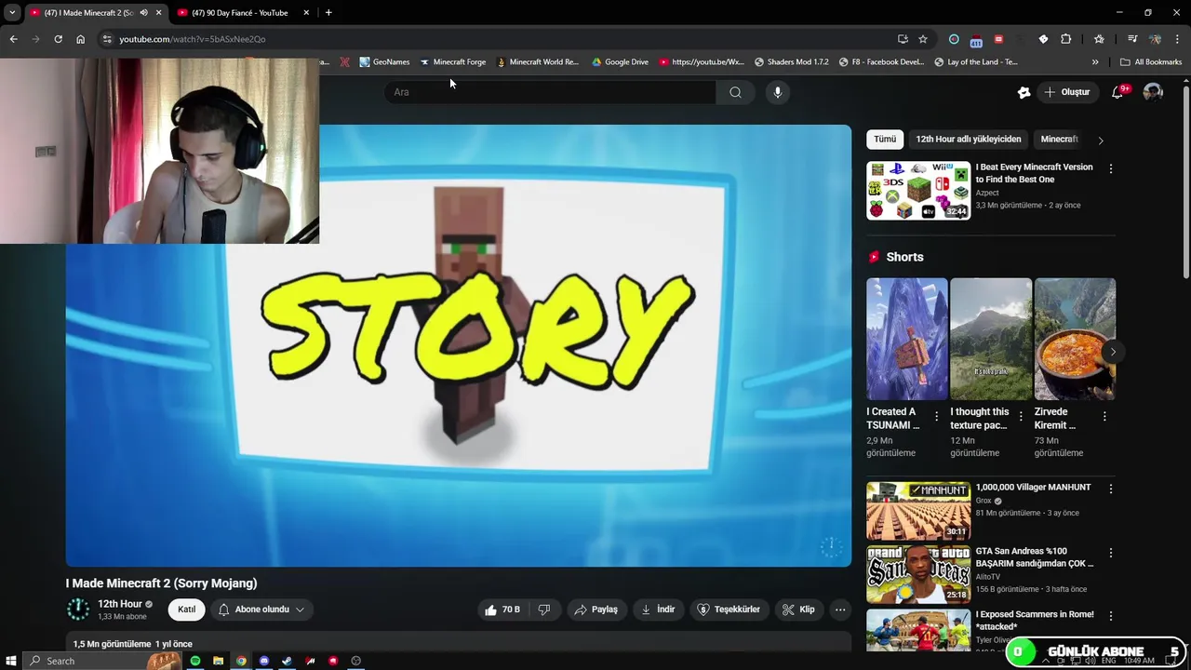Click the Oluştur create button
The width and height of the screenshot is (1191, 670).
coord(1067,92)
